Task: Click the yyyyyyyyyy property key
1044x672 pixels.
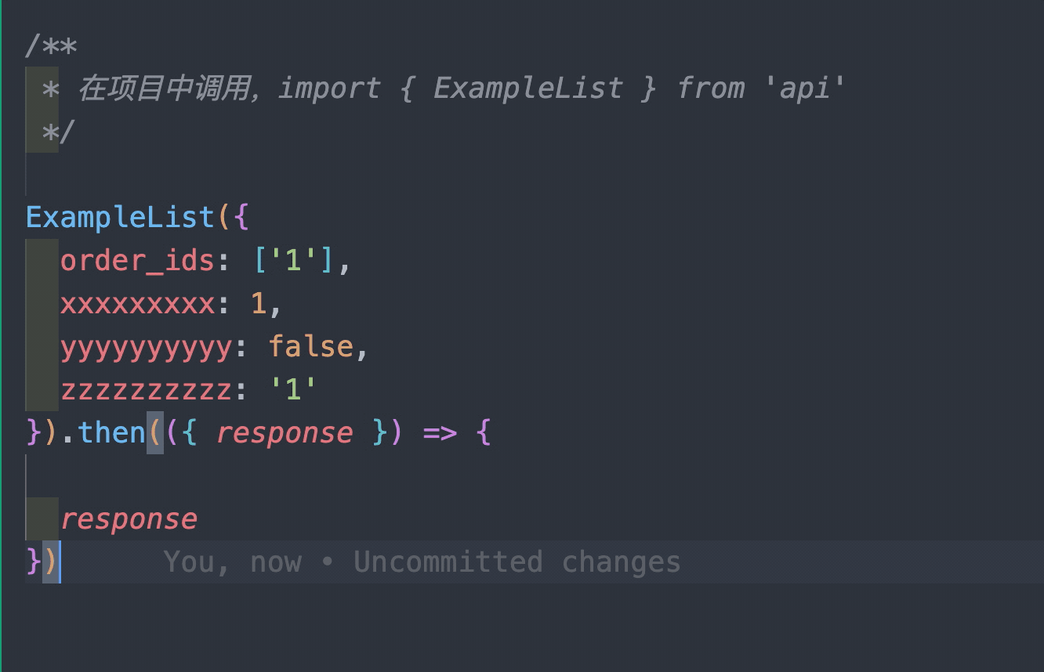Action: (x=146, y=346)
